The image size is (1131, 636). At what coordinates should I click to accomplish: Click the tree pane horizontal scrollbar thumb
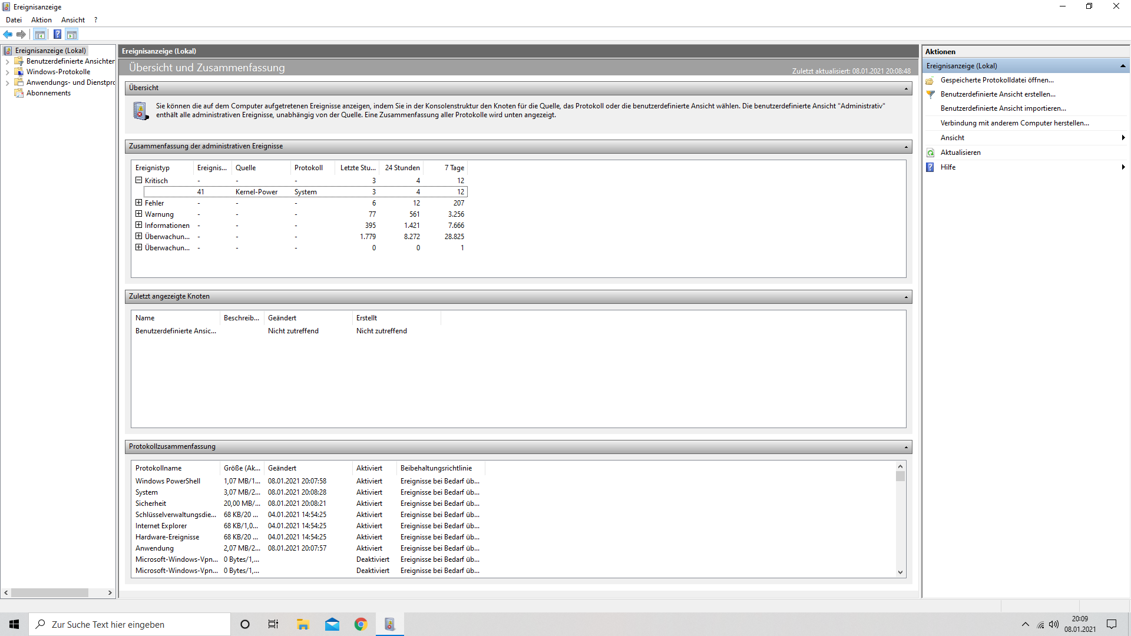[x=49, y=593]
